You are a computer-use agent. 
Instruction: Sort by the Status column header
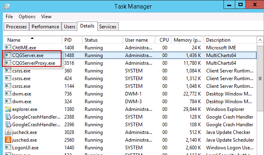pyautogui.click(x=102, y=40)
